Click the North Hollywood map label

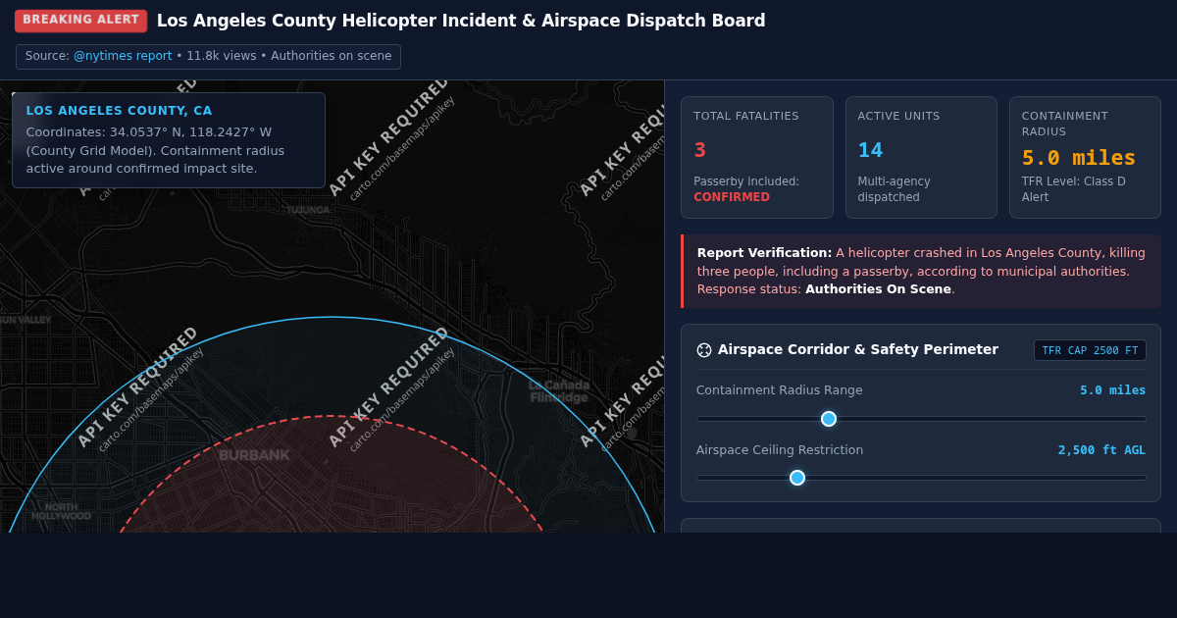coord(61,512)
